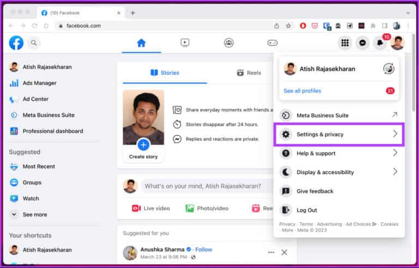Click Log Out in account menu

coord(339,210)
